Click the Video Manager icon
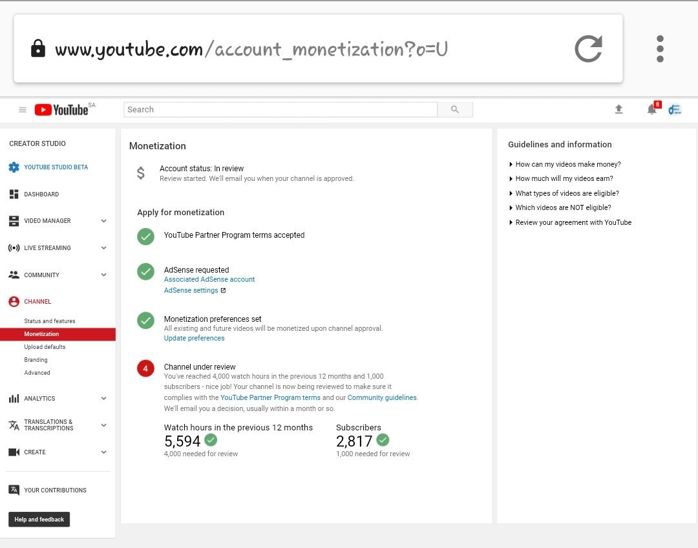This screenshot has width=698, height=548. tap(14, 221)
